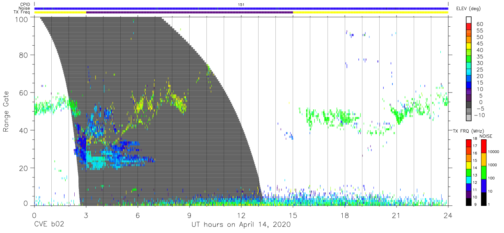Click the TX FRQ legend label 14
The height and width of the screenshot is (233, 504).
pos(475,168)
